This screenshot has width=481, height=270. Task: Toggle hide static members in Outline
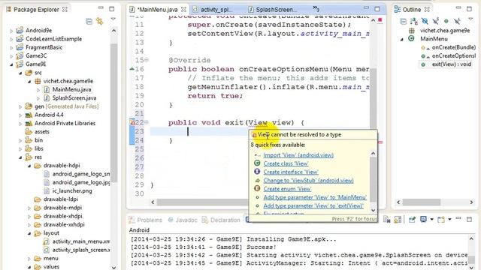436,21
